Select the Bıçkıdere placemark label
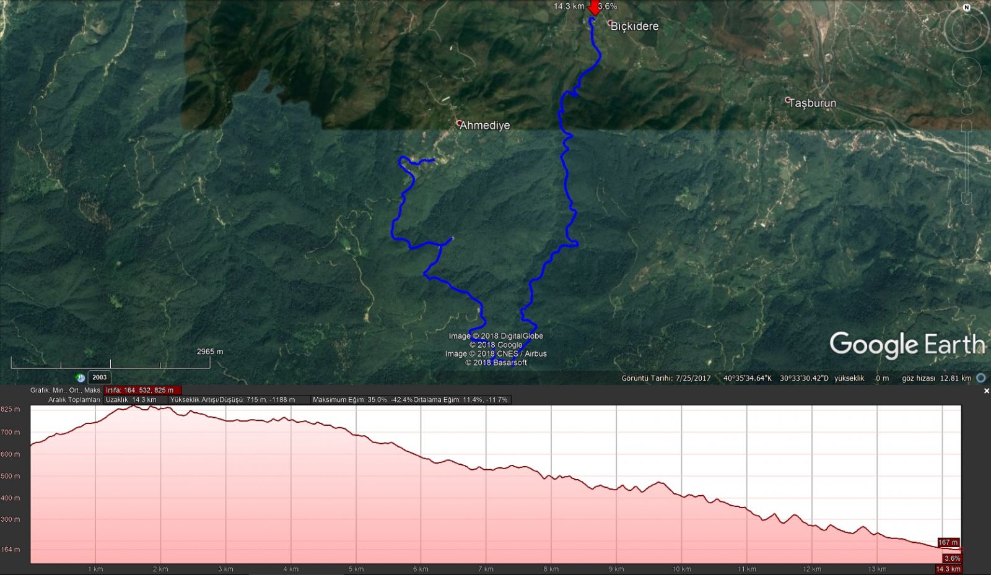The width and height of the screenshot is (991, 575). click(x=634, y=26)
